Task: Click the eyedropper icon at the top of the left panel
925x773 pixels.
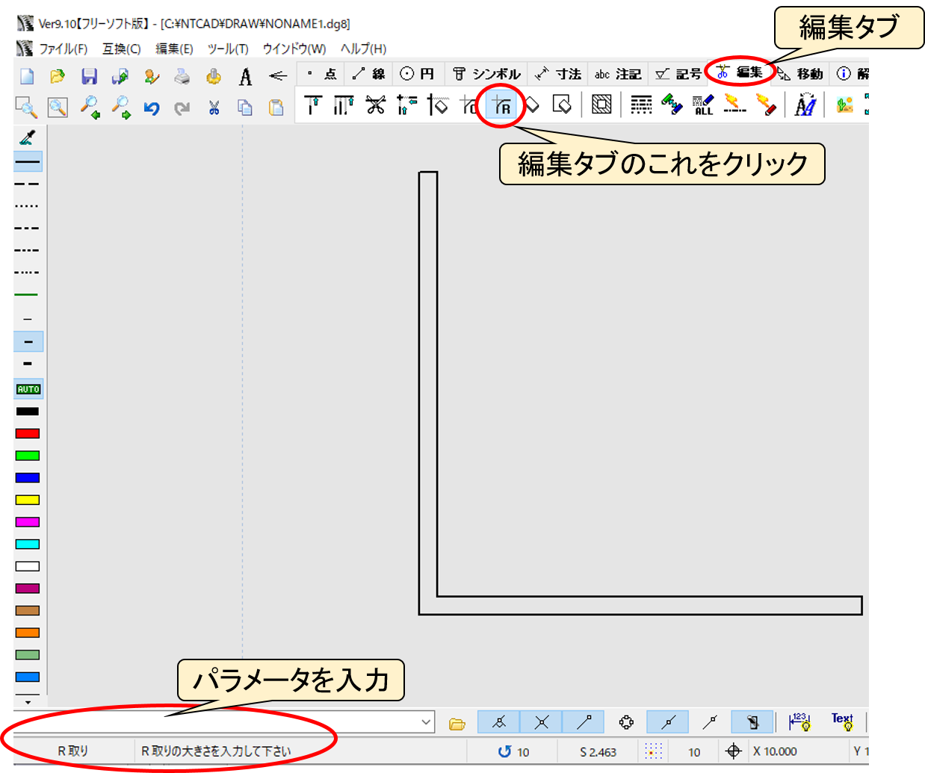Action: pyautogui.click(x=28, y=137)
